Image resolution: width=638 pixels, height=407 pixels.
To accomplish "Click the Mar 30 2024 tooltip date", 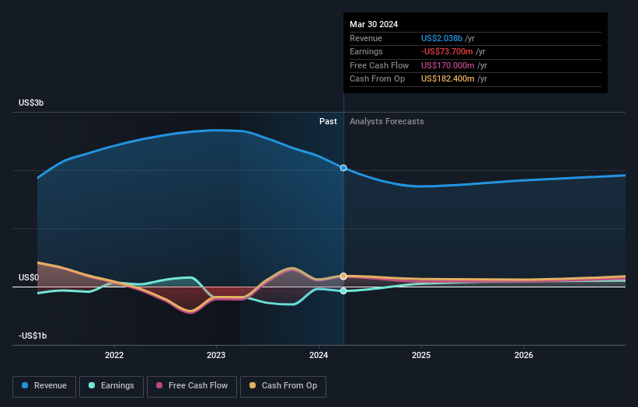I will [374, 24].
